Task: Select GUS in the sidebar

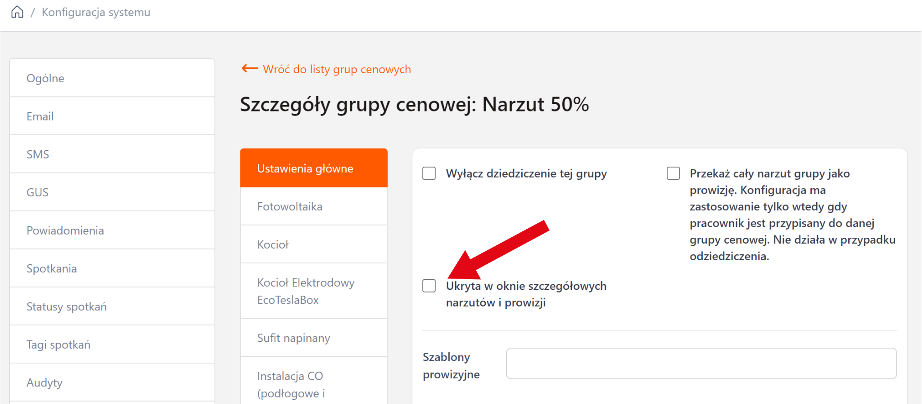Action: point(112,192)
